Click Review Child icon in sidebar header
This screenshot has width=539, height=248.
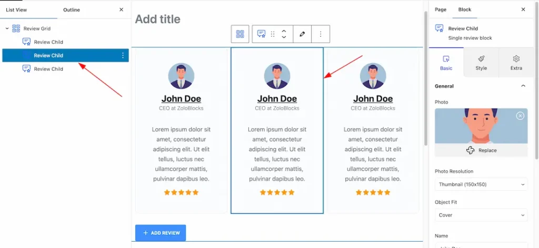(439, 28)
